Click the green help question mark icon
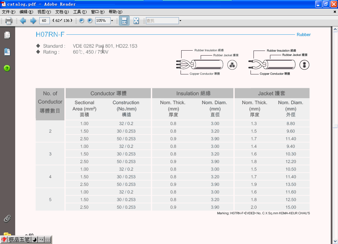The image size is (338, 244). pos(7,68)
